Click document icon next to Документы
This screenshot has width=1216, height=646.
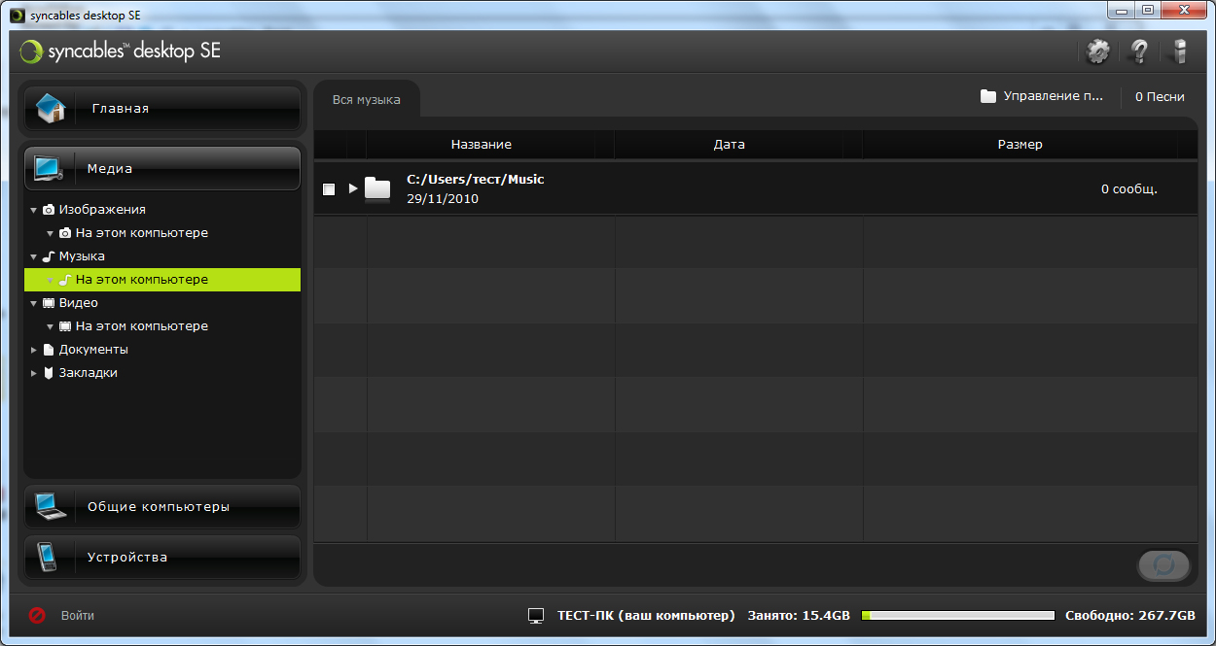[49, 350]
